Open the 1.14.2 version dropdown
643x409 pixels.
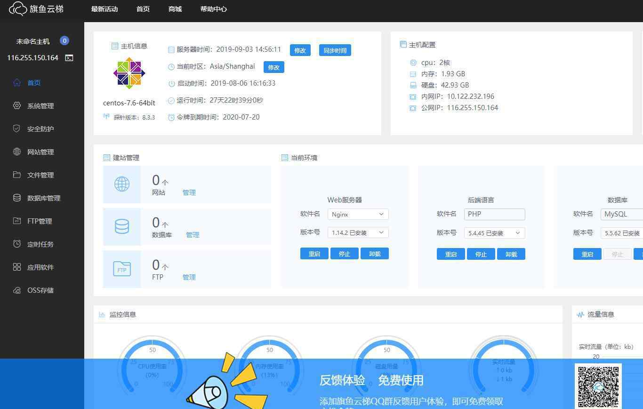click(358, 233)
